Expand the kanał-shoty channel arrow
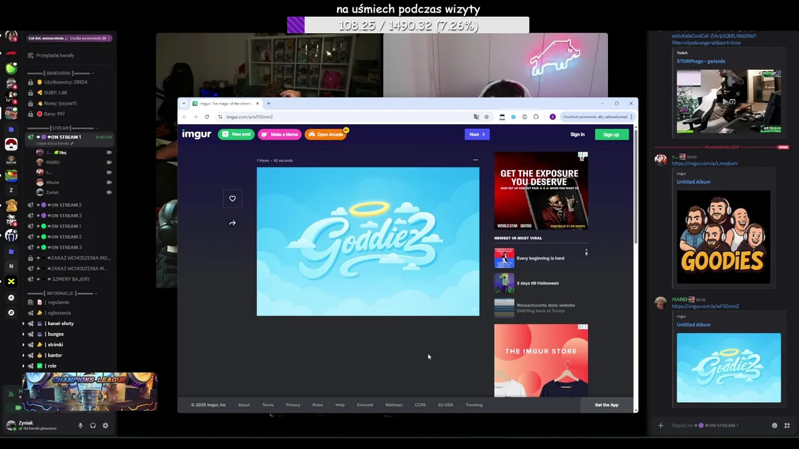Image resolution: width=799 pixels, height=449 pixels. 24,324
